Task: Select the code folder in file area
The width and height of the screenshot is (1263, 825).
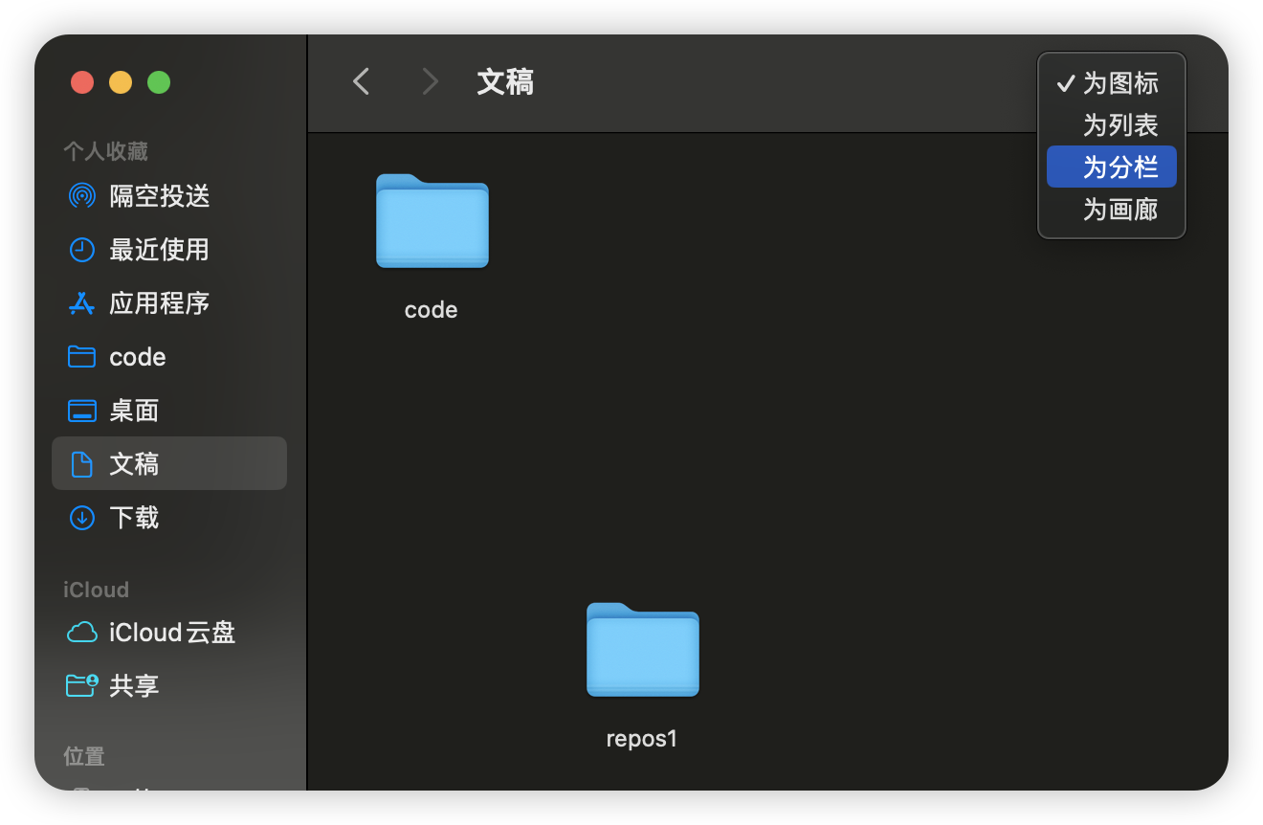Action: pyautogui.click(x=432, y=221)
